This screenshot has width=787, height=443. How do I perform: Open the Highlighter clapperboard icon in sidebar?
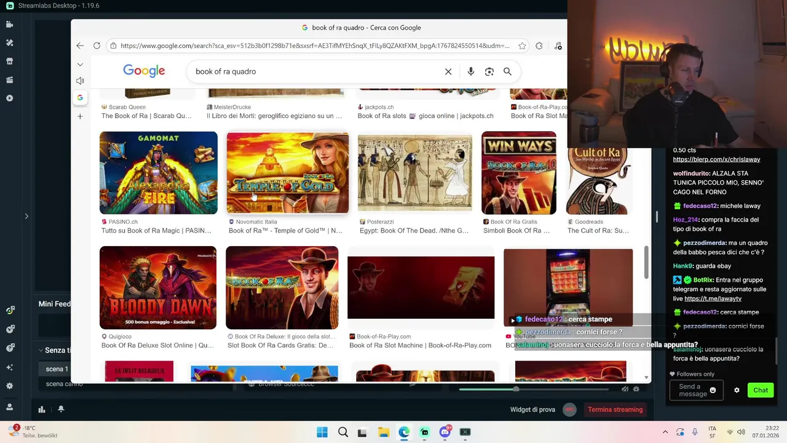tap(9, 80)
